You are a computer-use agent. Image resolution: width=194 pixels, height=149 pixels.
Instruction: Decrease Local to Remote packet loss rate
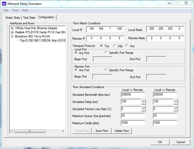coord(143,111)
